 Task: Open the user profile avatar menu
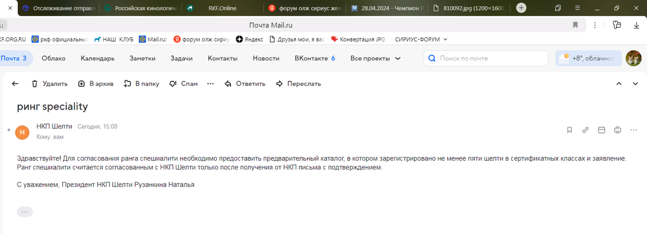634,58
